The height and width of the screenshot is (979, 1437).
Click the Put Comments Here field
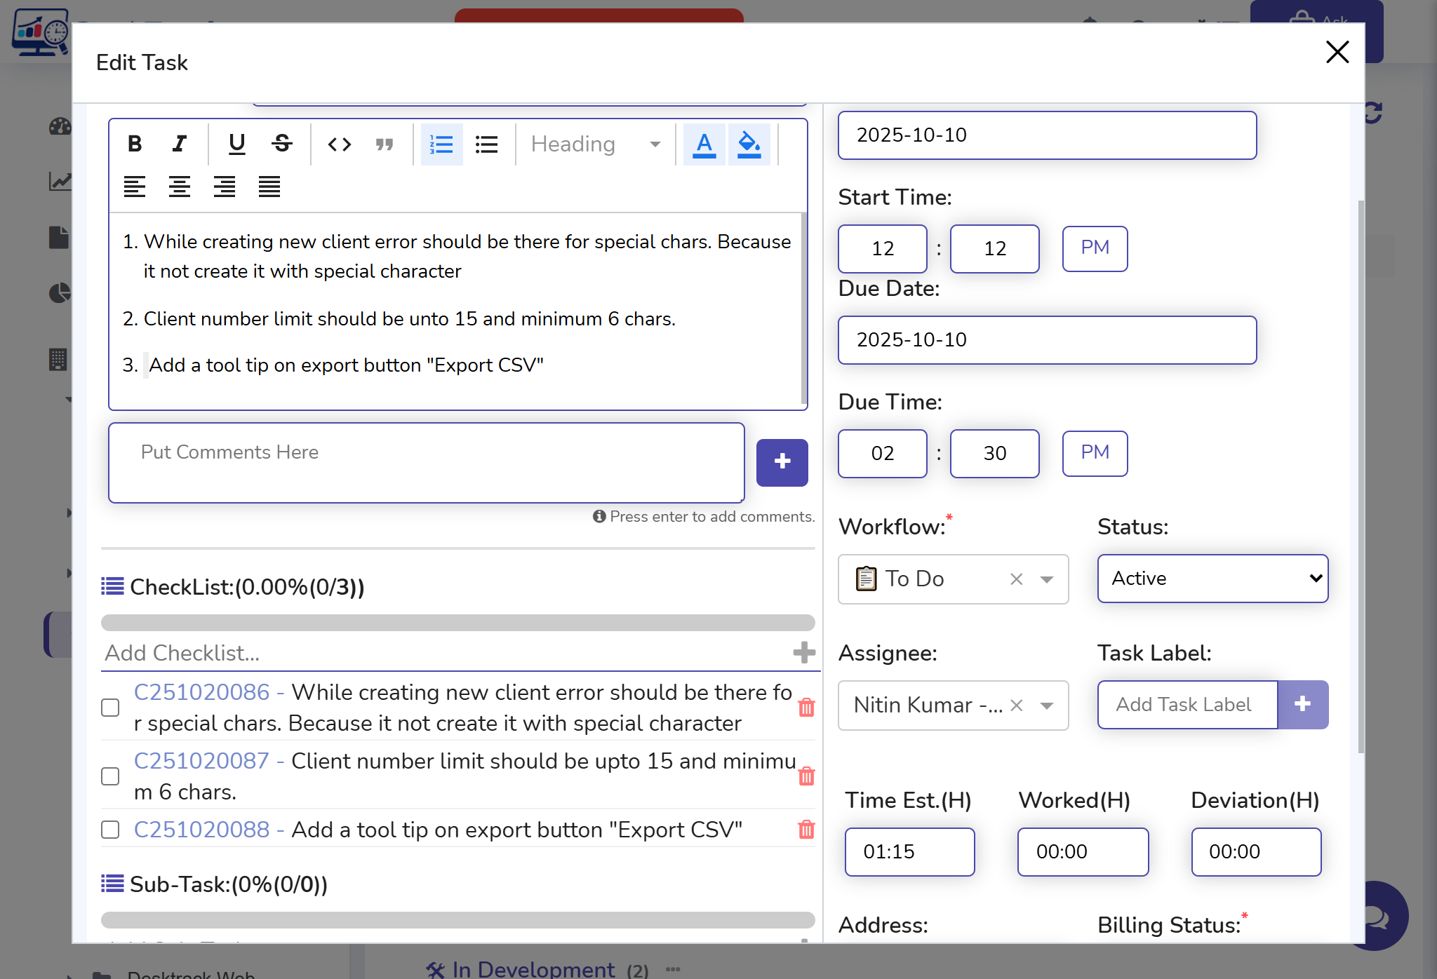[426, 462]
